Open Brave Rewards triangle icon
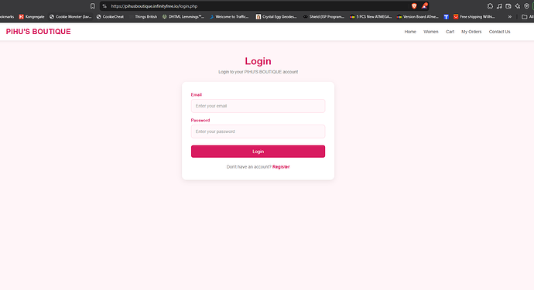 click(424, 5)
